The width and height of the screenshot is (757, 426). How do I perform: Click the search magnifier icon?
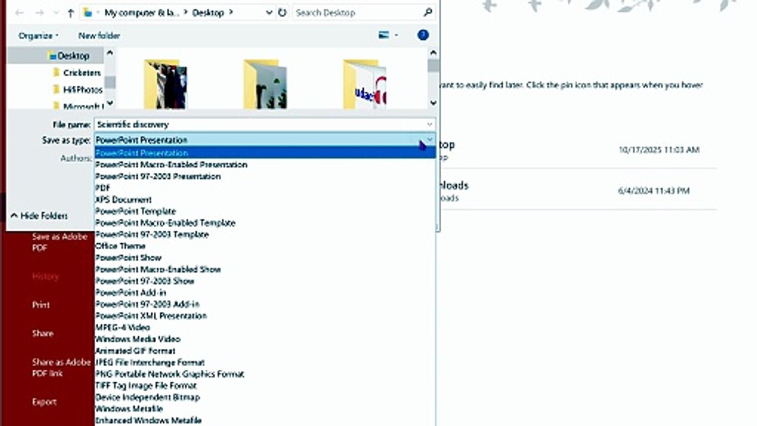(x=428, y=12)
